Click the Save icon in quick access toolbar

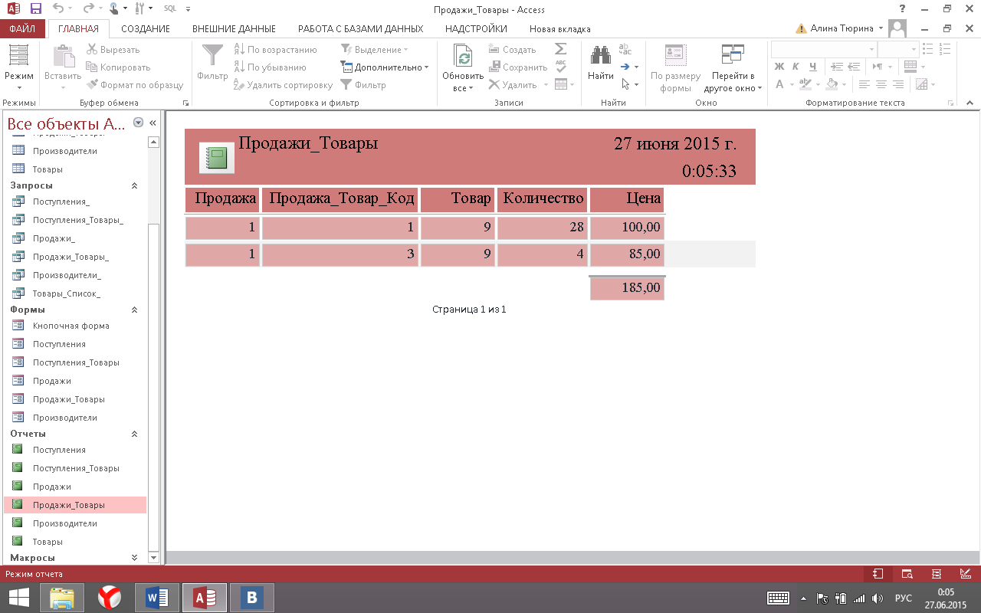pyautogui.click(x=35, y=9)
